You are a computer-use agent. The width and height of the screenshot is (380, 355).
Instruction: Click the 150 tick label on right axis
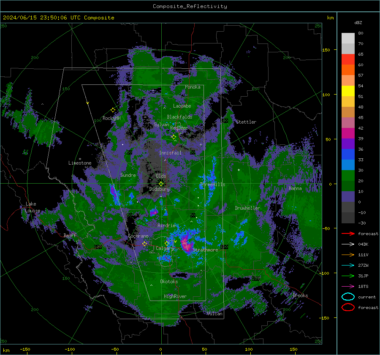[326, 50]
